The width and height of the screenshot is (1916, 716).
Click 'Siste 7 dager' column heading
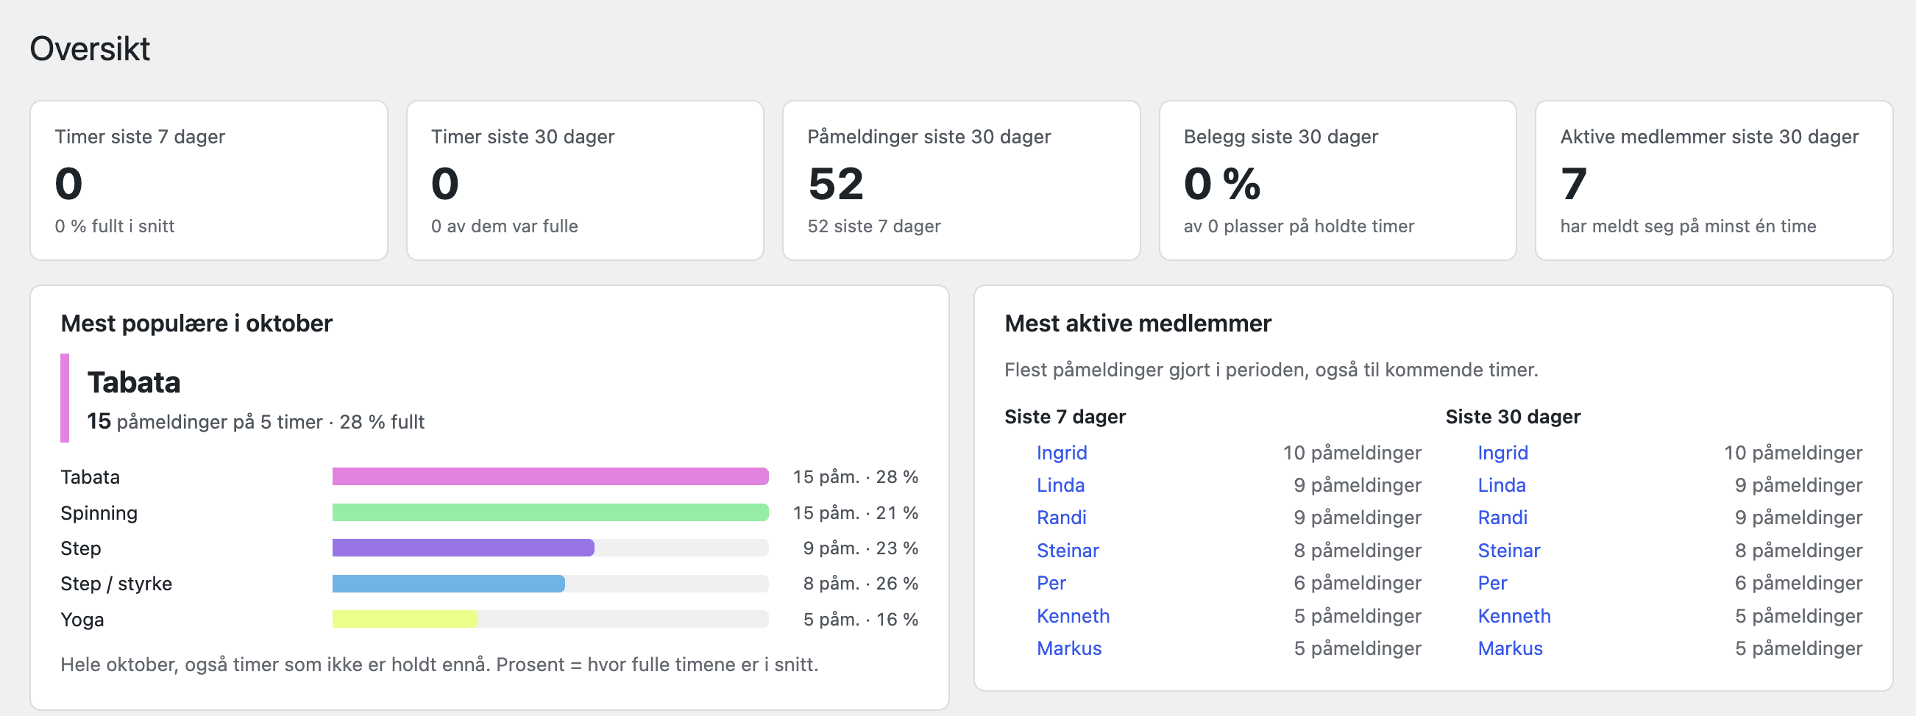pyautogui.click(x=1065, y=417)
